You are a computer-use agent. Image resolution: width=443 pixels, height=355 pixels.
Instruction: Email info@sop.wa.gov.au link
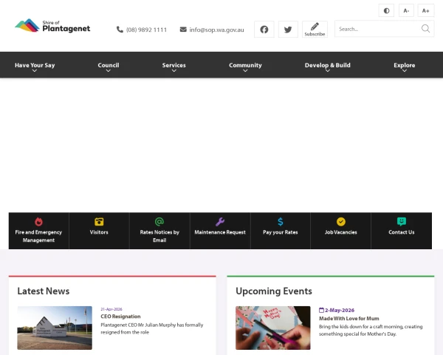tap(216, 30)
